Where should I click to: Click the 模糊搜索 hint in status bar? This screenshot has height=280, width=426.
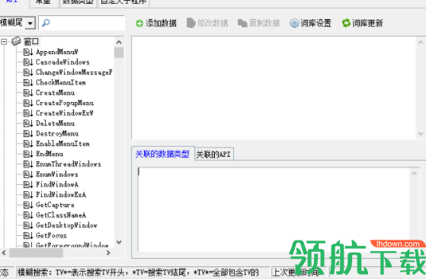coord(137,272)
